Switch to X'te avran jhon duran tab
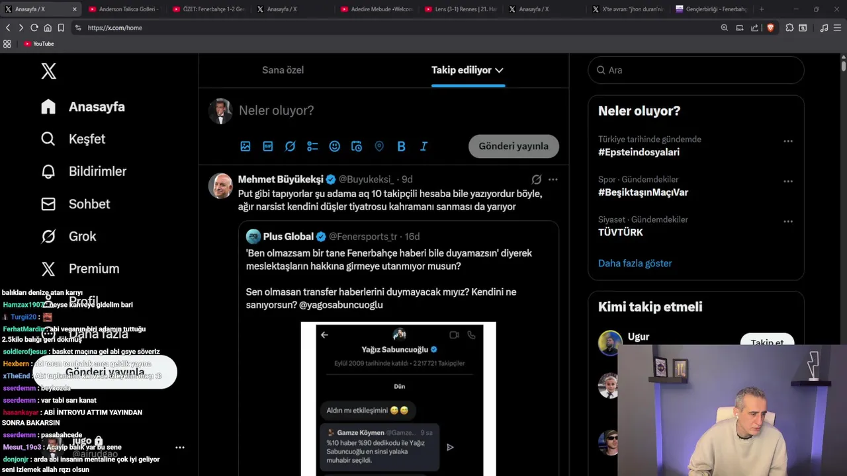Screen dimensions: 847x476 tap(627, 9)
